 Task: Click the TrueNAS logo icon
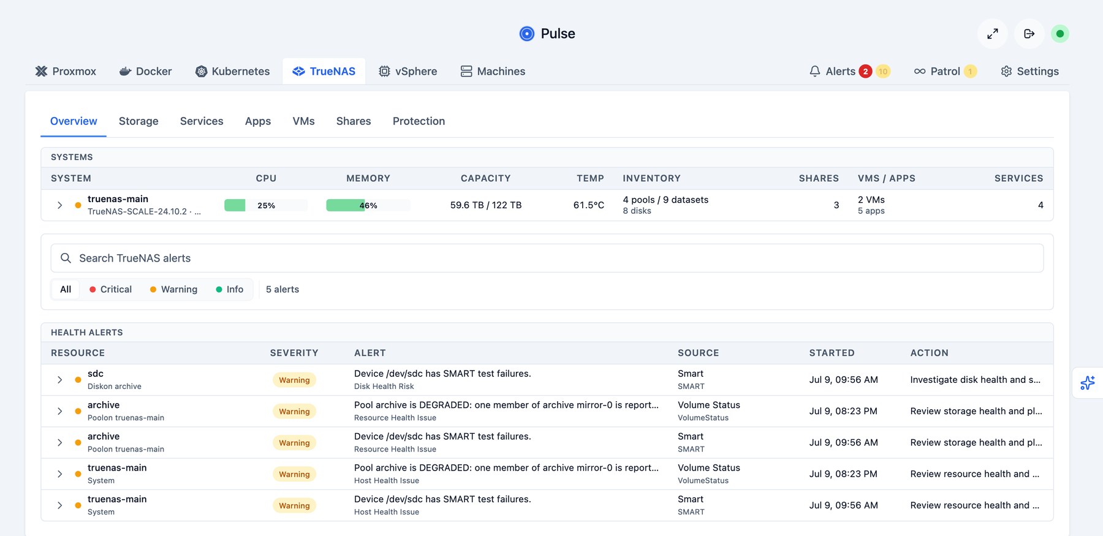coord(298,71)
